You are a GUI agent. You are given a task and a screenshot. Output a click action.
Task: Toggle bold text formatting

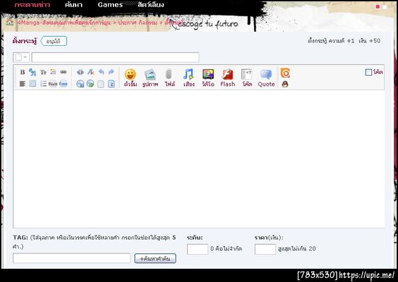(x=23, y=72)
